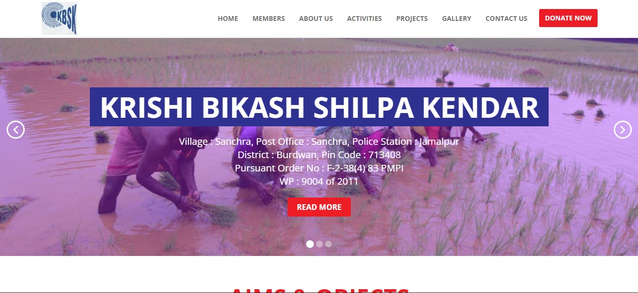The height and width of the screenshot is (293, 638).
Task: Click the Pursuant Order No text line
Action: pyautogui.click(x=319, y=168)
